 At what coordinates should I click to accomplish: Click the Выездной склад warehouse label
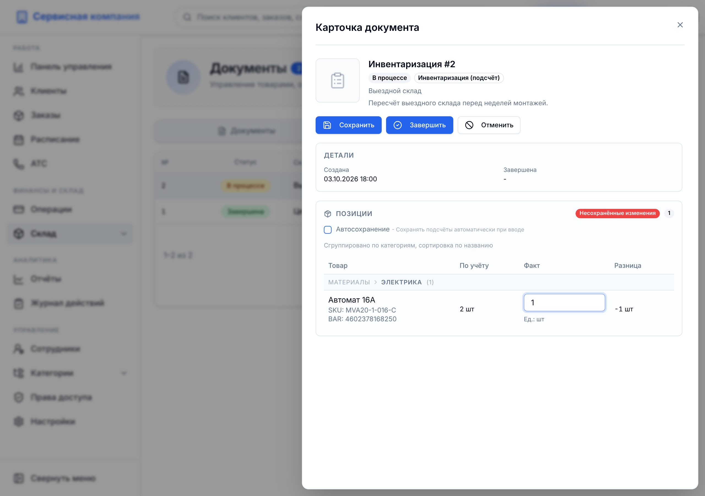click(395, 91)
